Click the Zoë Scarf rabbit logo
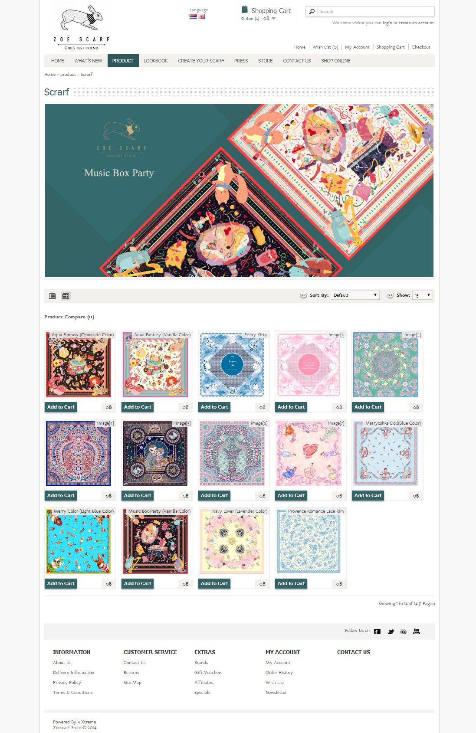This screenshot has width=476, height=733. pyautogui.click(x=81, y=27)
